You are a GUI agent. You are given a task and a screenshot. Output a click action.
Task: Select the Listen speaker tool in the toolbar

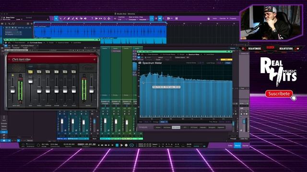tap(85, 18)
